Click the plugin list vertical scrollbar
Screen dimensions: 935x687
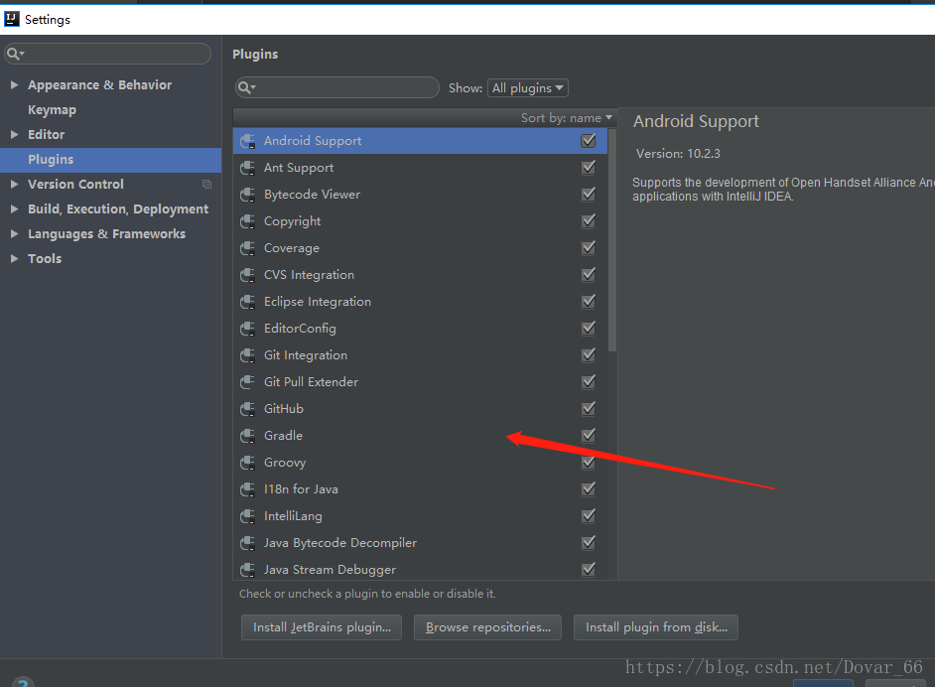[611, 240]
